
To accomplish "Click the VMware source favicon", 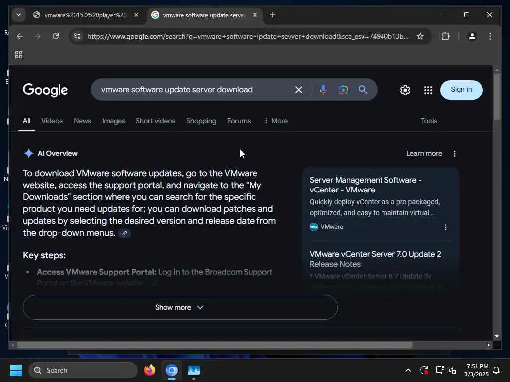I will tap(314, 227).
